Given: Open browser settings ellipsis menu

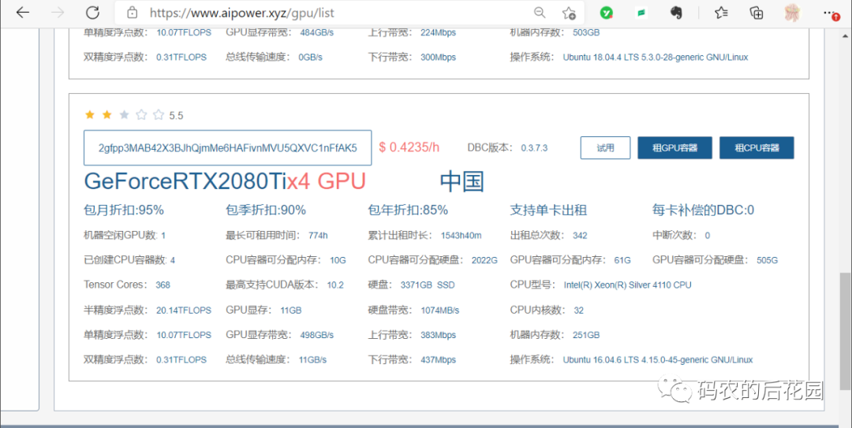Looking at the screenshot, I should (x=831, y=13).
